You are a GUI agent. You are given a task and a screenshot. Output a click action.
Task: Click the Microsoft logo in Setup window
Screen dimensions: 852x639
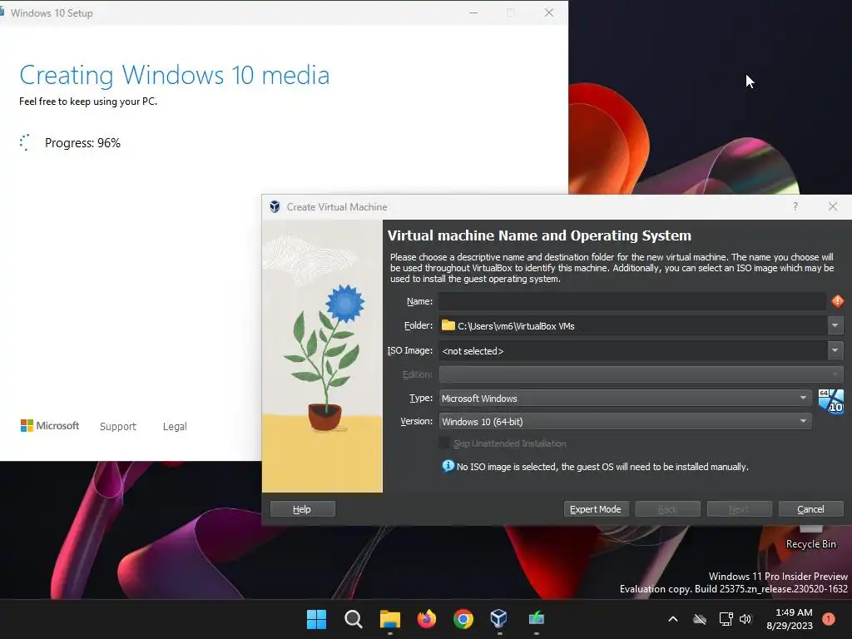(49, 425)
